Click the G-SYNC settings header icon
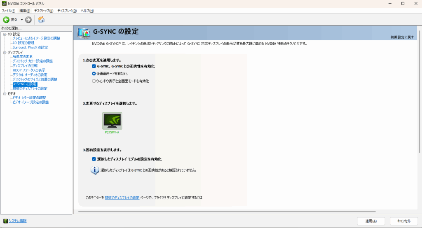Viewport: 422px width, 228px height. 84,33
